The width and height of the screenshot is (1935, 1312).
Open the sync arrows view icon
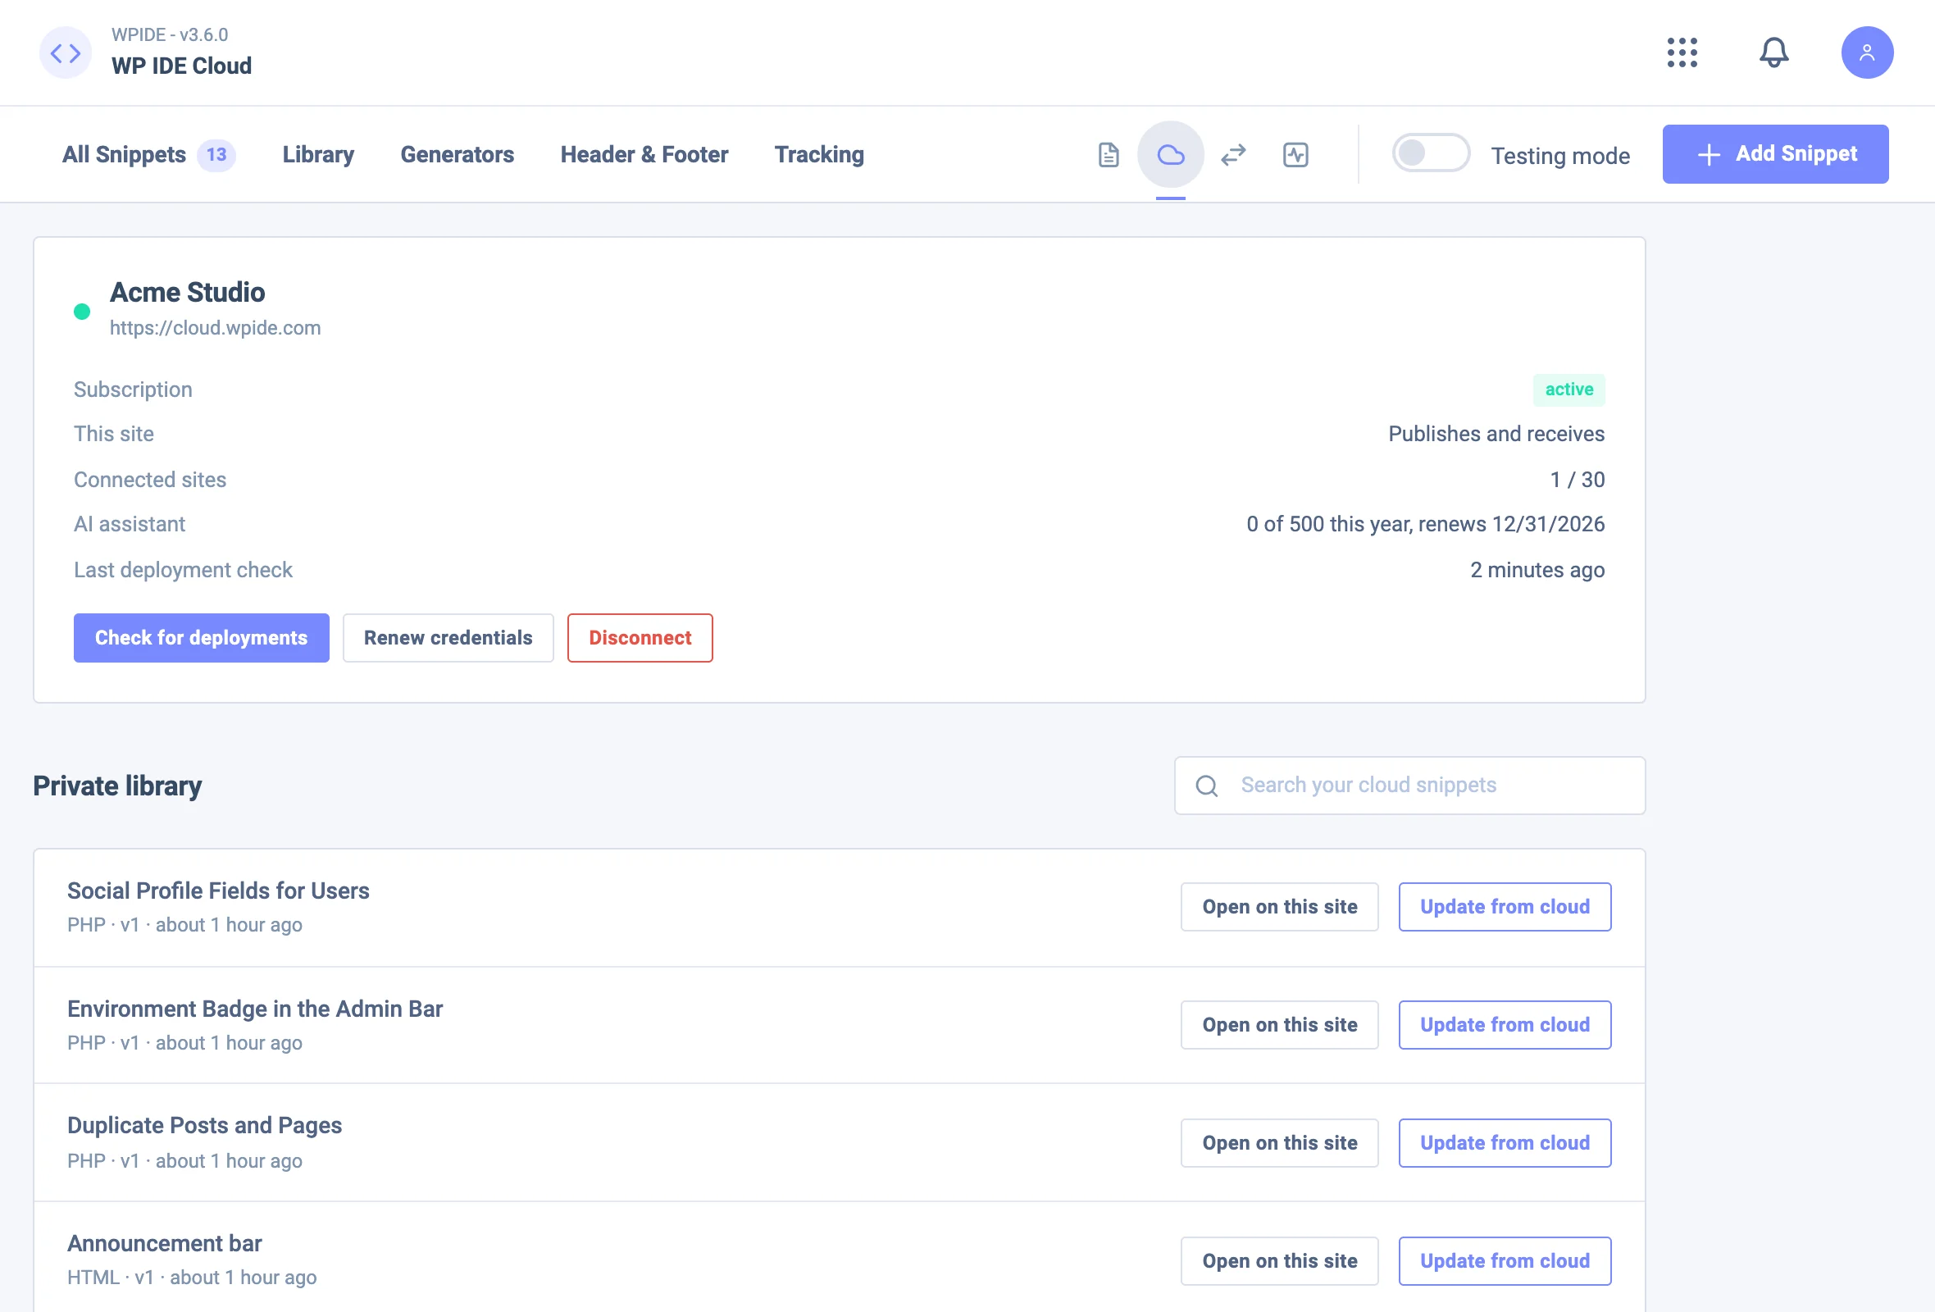[1233, 155]
